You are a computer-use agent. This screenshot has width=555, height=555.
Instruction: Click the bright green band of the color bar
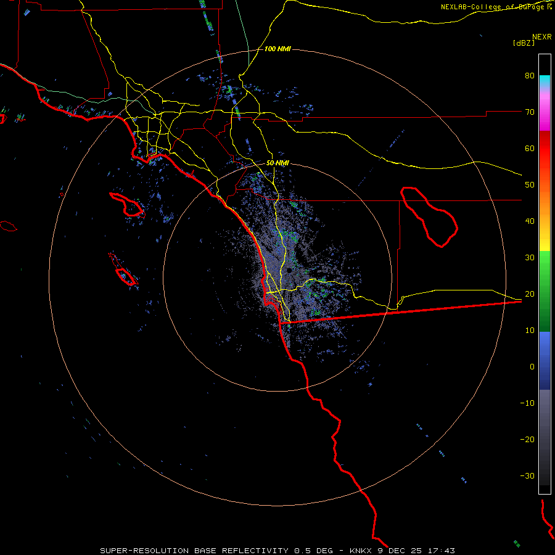coord(545,262)
